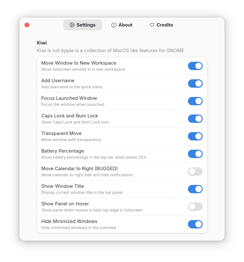Toggle Focus Launched Window off
The height and width of the screenshot is (262, 244).
(195, 101)
